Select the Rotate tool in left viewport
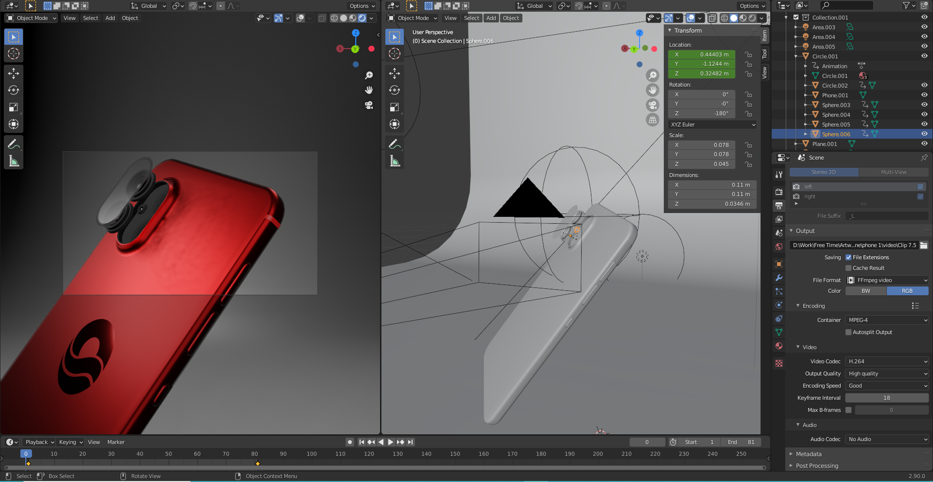 click(x=13, y=90)
